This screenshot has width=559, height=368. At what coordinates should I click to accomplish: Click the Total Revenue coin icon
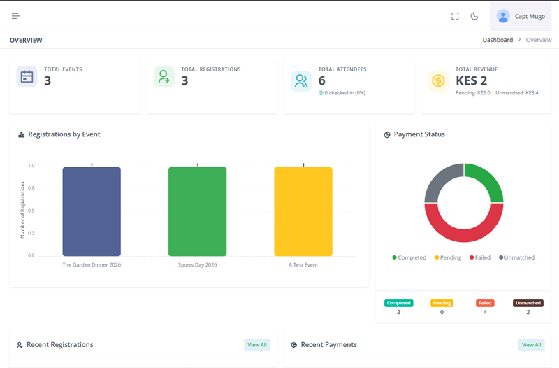click(438, 81)
